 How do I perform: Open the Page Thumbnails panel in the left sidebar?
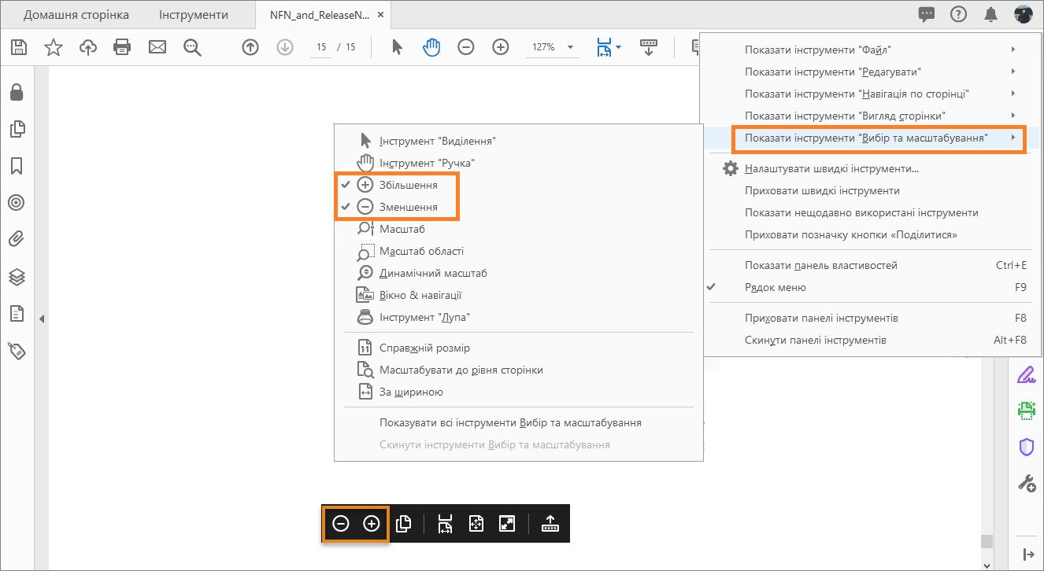17,128
